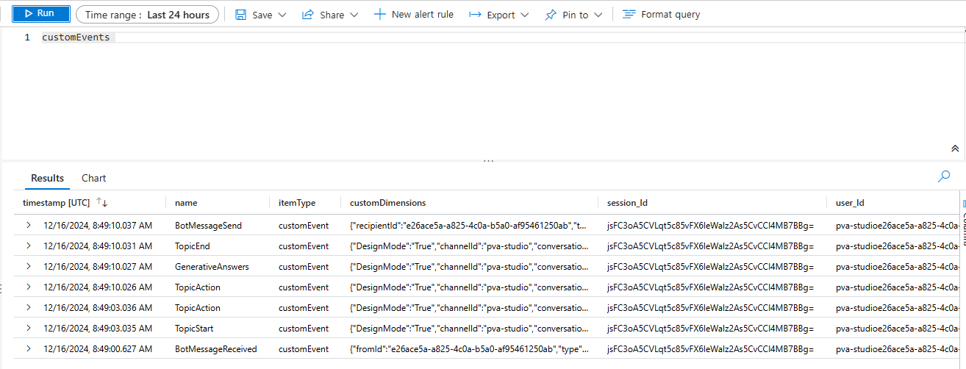Image resolution: width=966 pixels, height=369 pixels.
Task: Expand the BotMessageSend row
Action: click(x=29, y=226)
